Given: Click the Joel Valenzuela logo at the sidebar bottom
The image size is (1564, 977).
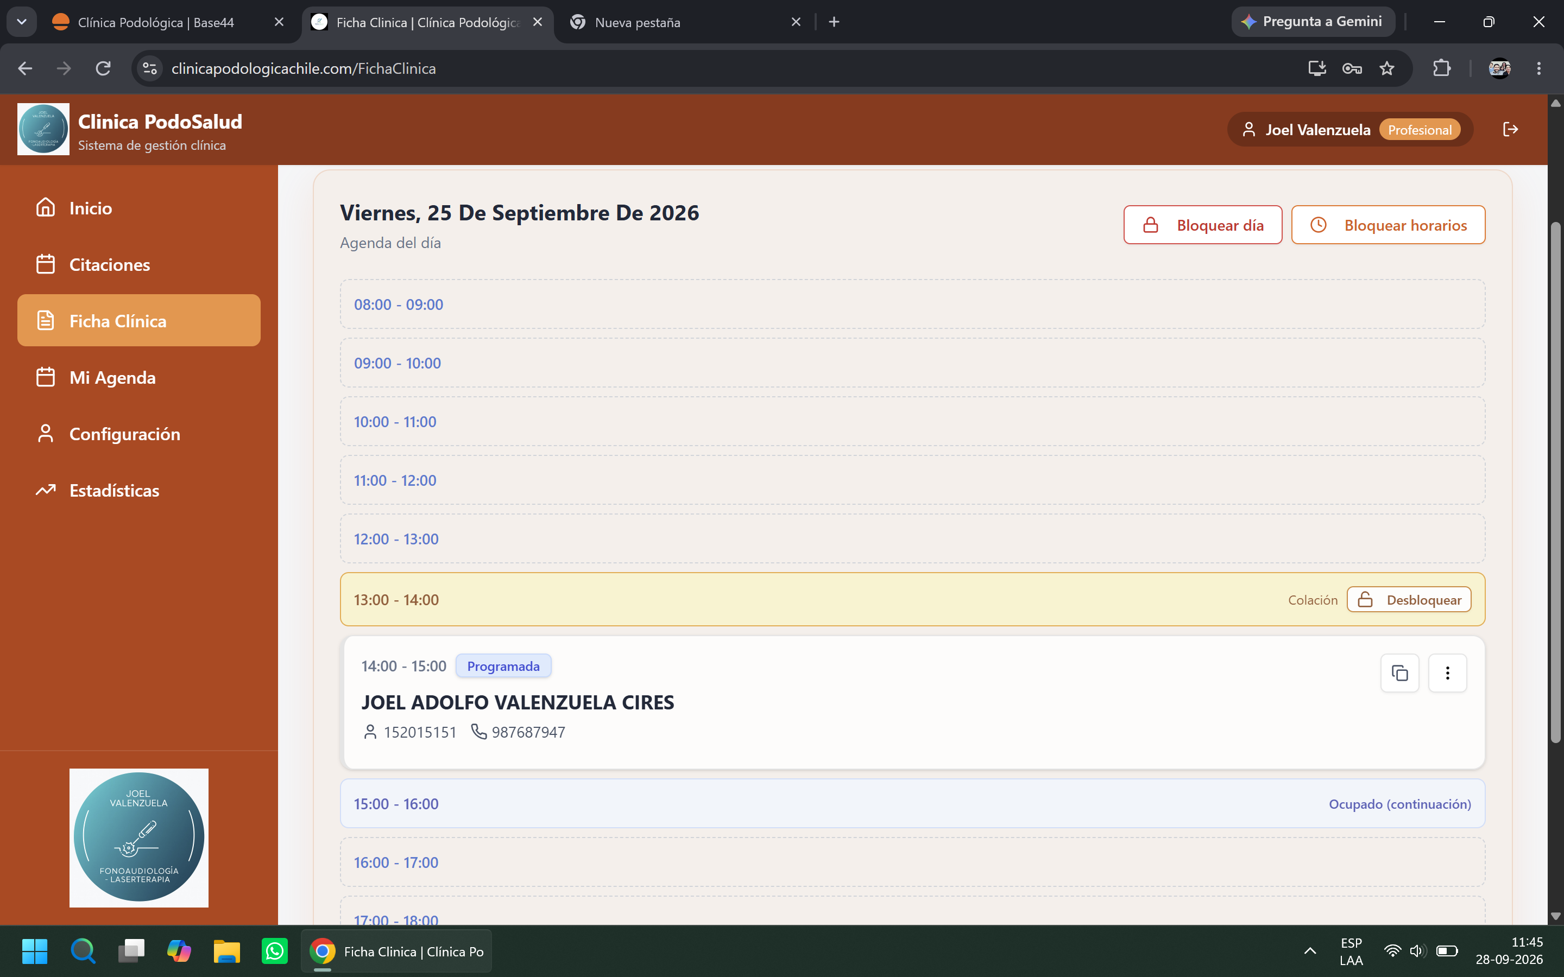Looking at the screenshot, I should pyautogui.click(x=139, y=838).
